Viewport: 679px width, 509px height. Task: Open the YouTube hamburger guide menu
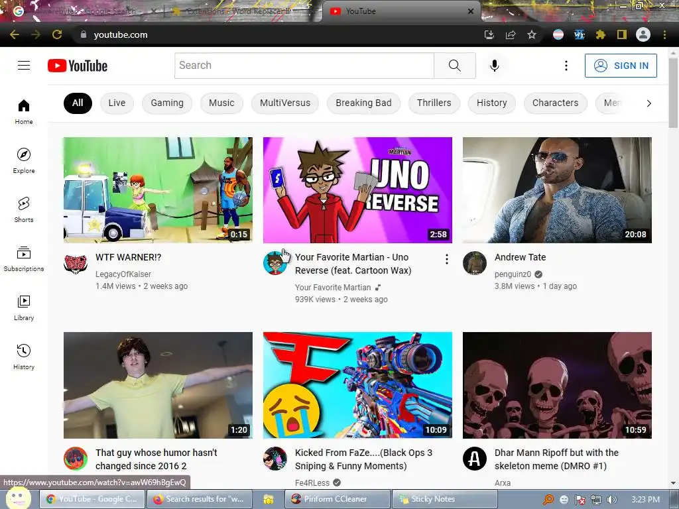click(24, 66)
